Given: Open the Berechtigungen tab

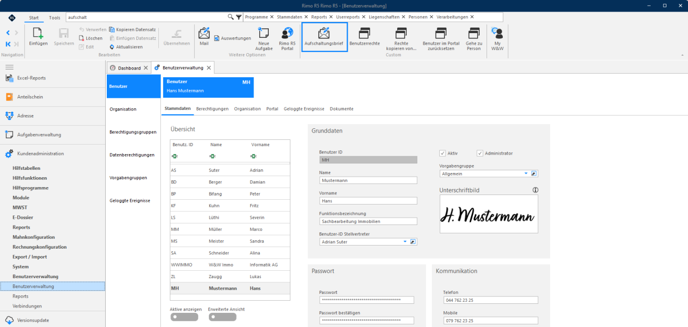Looking at the screenshot, I should [213, 109].
